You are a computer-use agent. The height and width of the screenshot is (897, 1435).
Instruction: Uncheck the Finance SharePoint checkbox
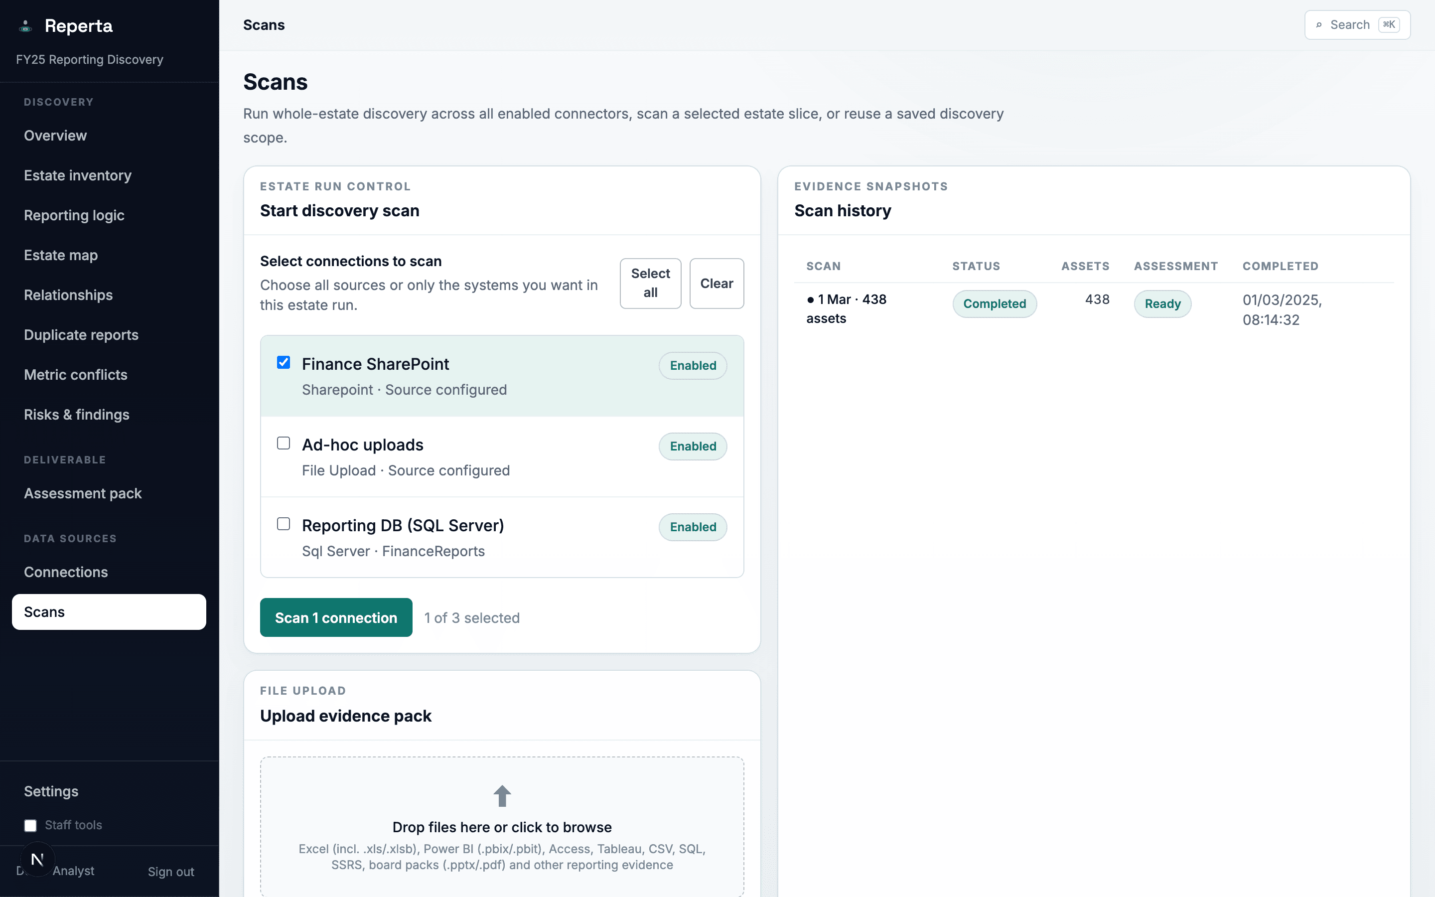(284, 362)
